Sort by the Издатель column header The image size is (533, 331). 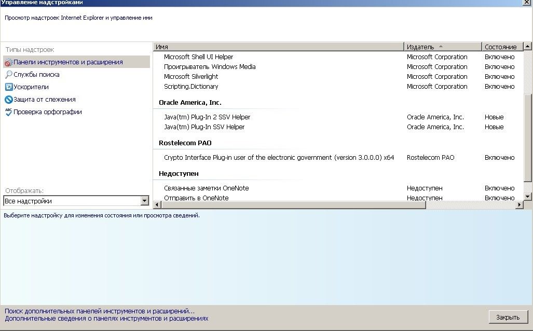[x=443, y=47]
